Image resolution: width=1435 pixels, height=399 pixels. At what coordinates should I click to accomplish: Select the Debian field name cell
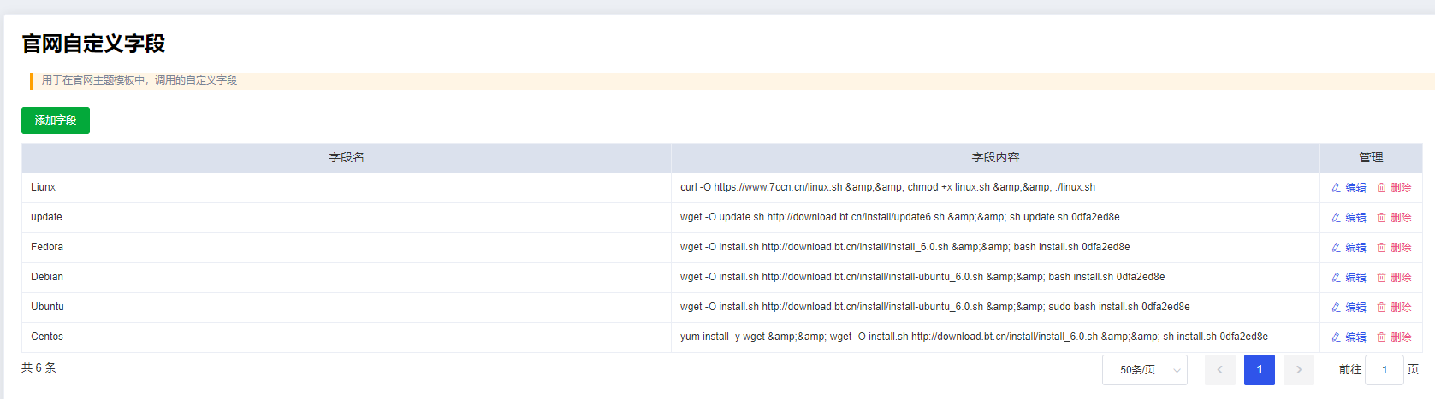(347, 278)
